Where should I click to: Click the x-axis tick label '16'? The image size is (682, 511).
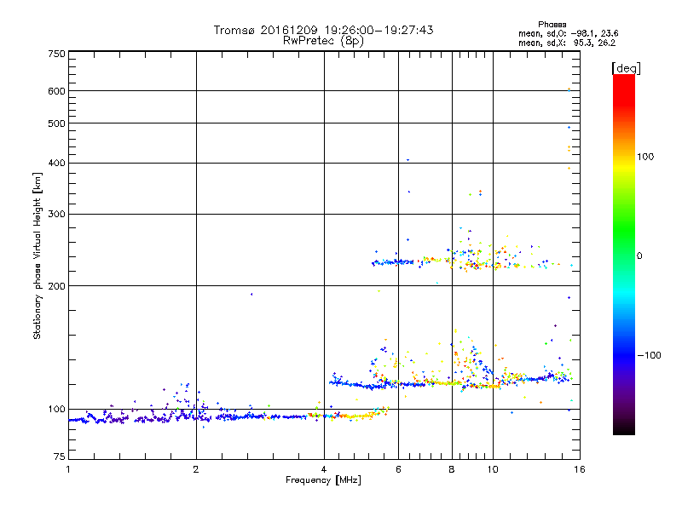click(x=580, y=469)
